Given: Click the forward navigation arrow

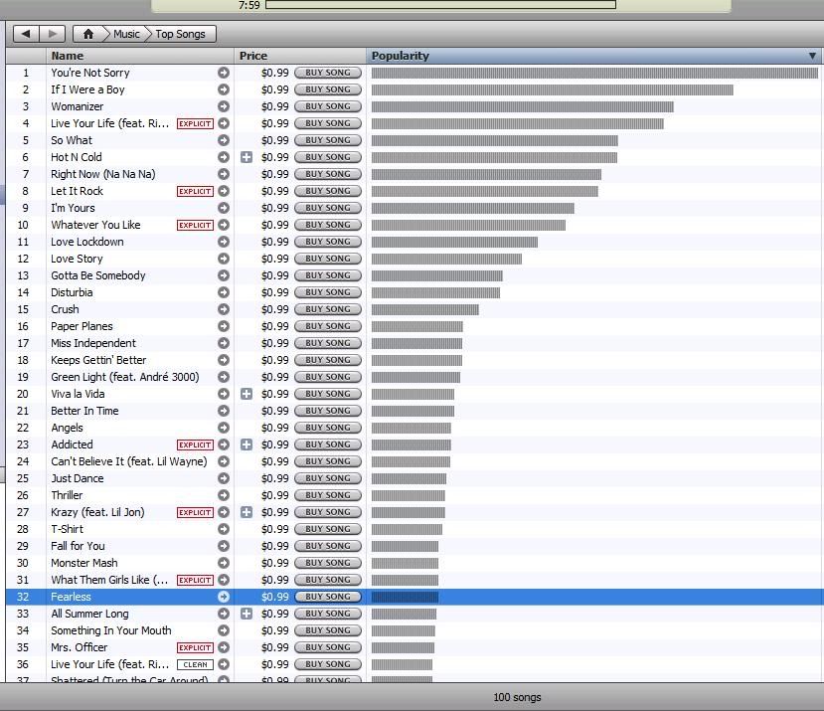Looking at the screenshot, I should 53,34.
